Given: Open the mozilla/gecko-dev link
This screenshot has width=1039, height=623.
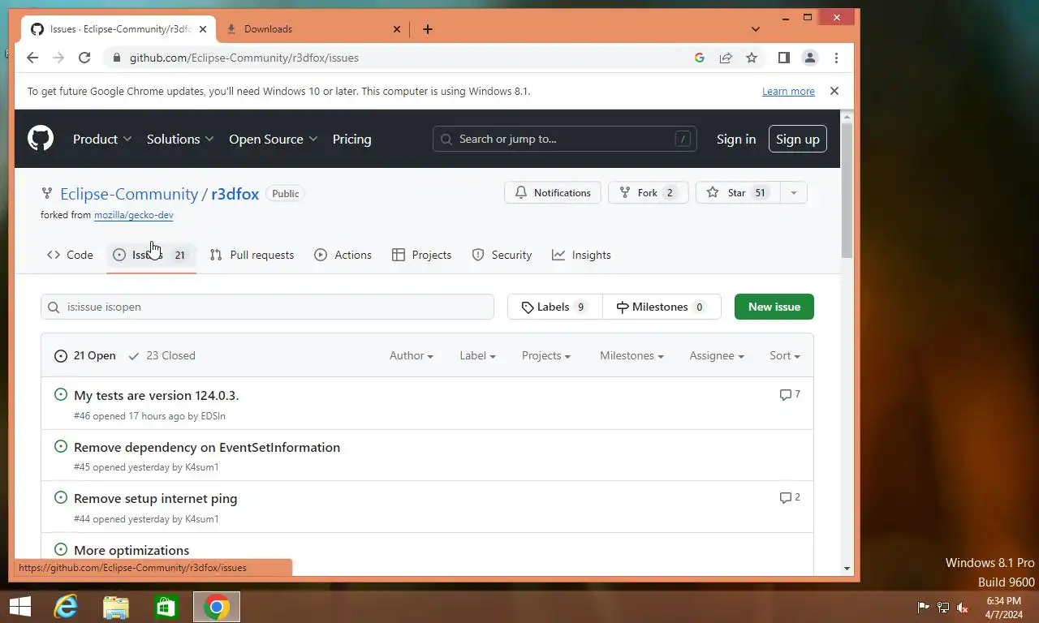Looking at the screenshot, I should (134, 215).
